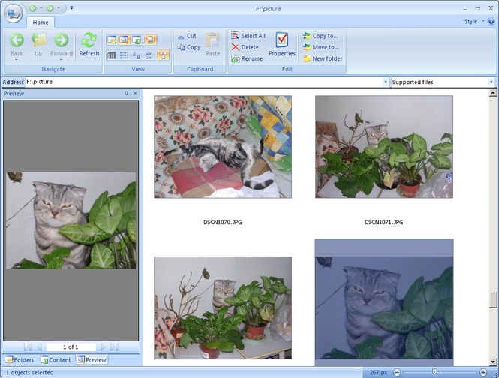The image size is (499, 378).
Task: Select the DSCN1070.JPG thumbnail
Action: point(223,147)
